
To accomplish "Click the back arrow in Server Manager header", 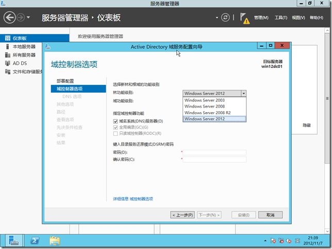I will tap(9, 17).
